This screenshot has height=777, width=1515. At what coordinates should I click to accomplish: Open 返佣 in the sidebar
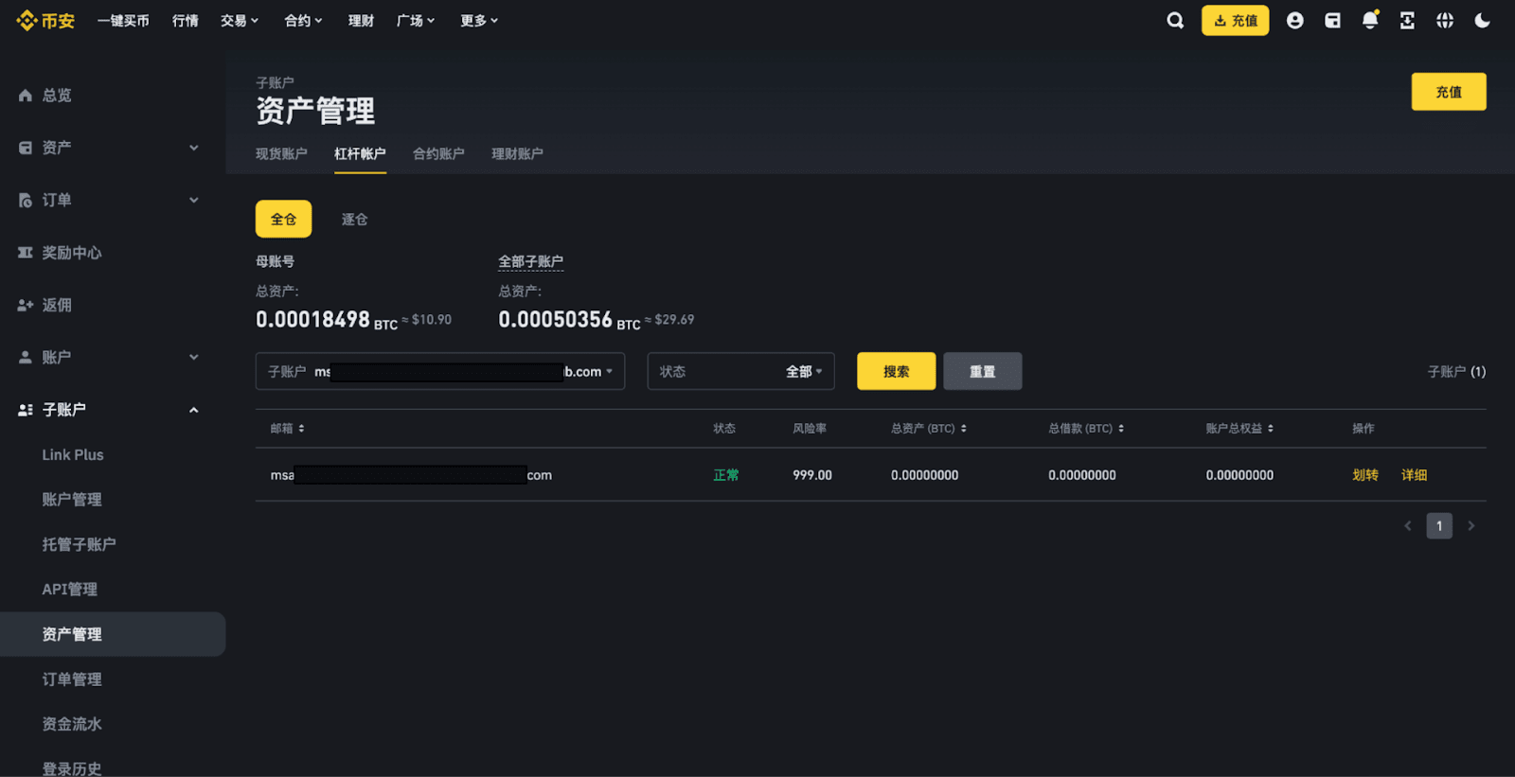tap(57, 305)
